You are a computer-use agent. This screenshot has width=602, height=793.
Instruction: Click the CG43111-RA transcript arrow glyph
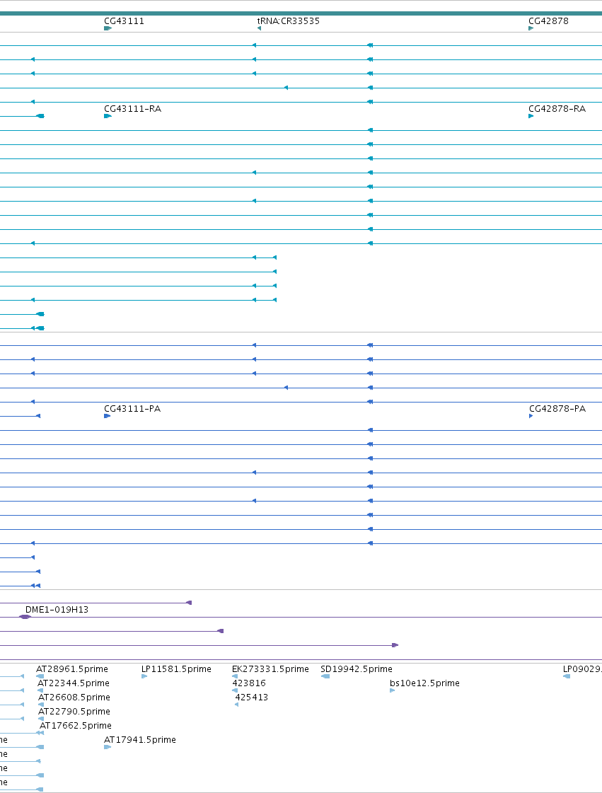(108, 116)
